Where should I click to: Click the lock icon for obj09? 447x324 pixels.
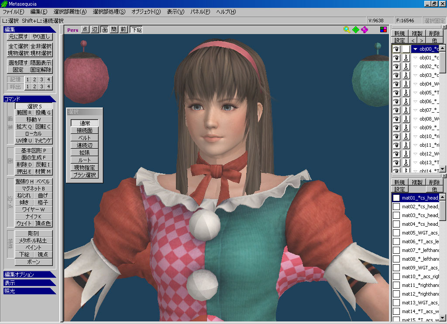tap(406, 128)
